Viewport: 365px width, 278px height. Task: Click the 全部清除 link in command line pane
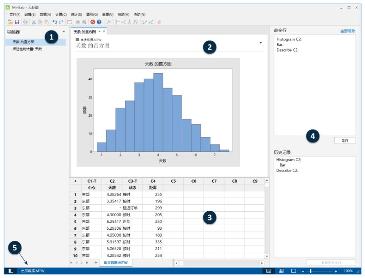[x=348, y=31]
